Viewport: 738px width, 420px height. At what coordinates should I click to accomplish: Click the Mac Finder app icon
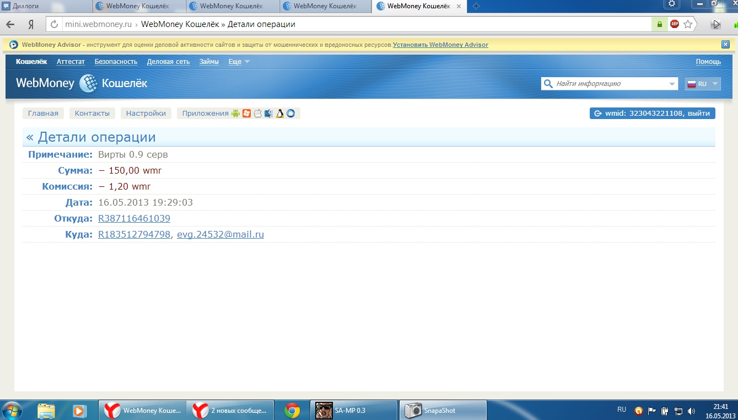tap(268, 114)
